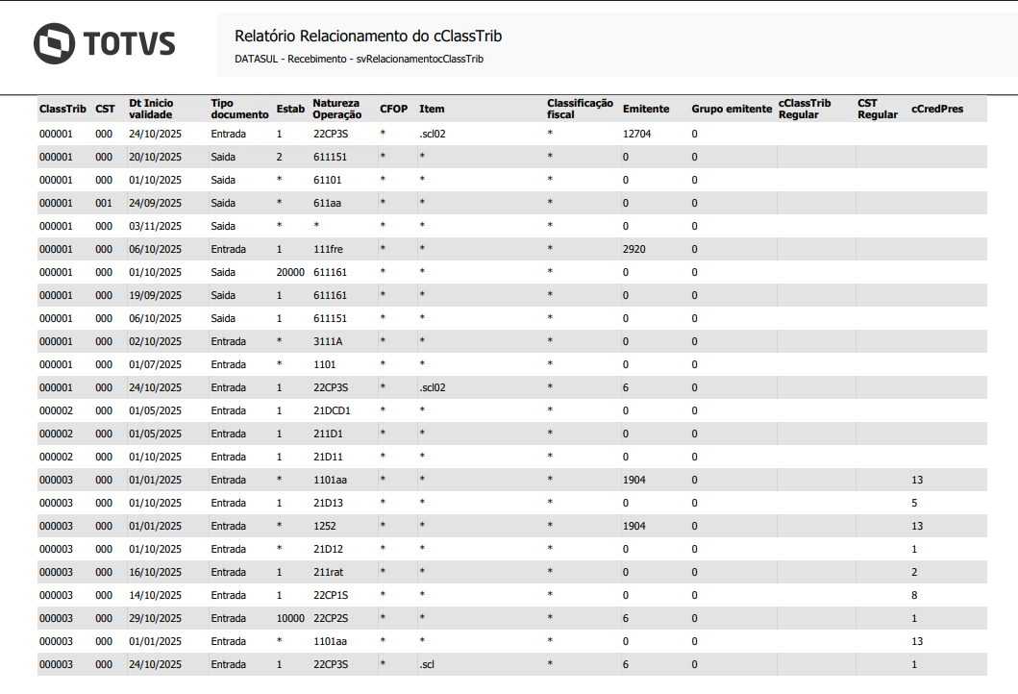1018x694 pixels.
Task: Click the date 20/10/2025
Action: pos(155,157)
